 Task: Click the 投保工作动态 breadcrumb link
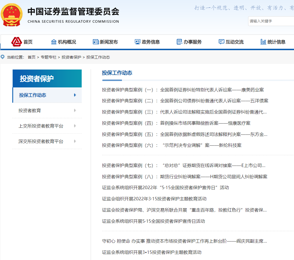tap(98, 57)
